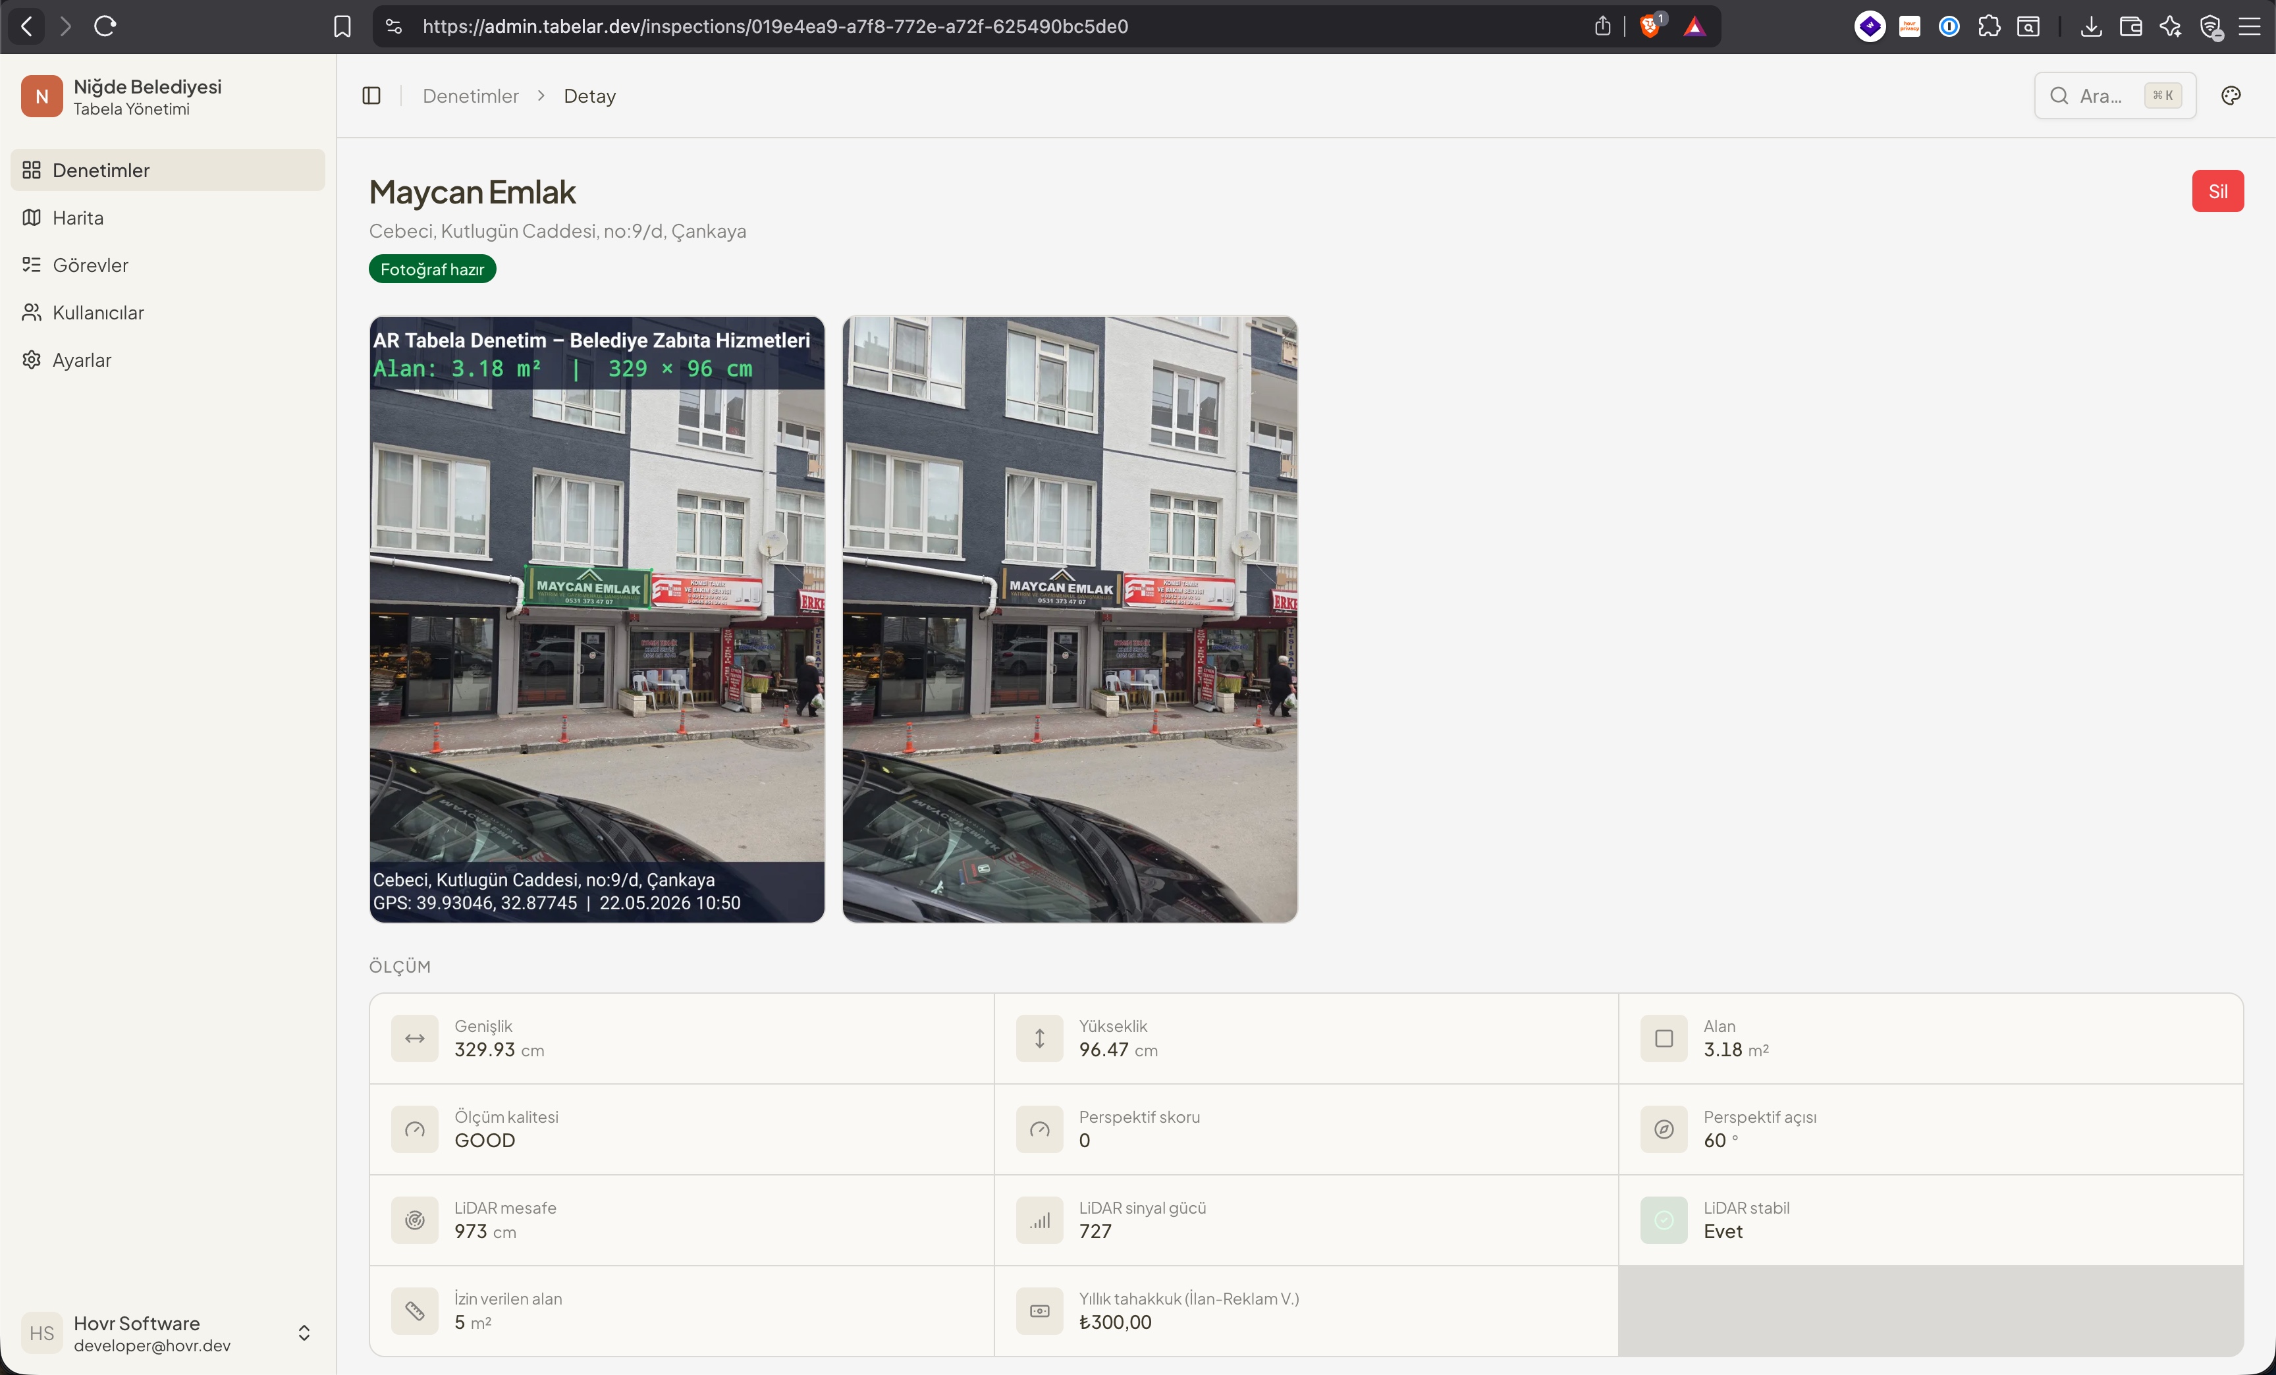Open Leo AI sparkle icon
Screen dimensions: 2276x1375
(2171, 26)
